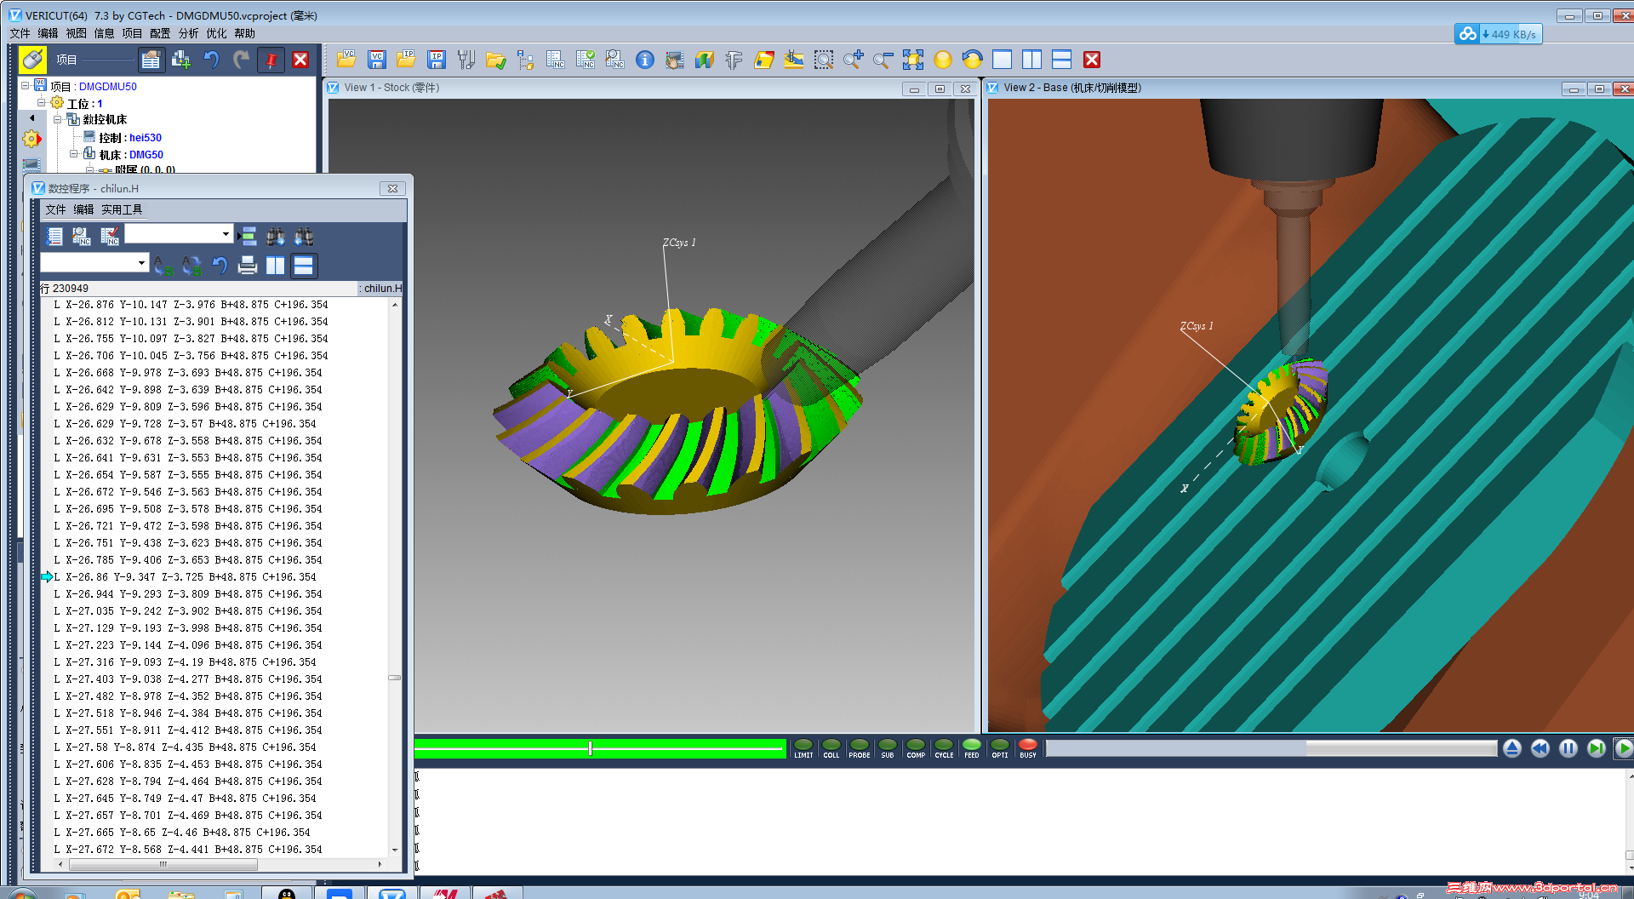Toggle the PROBE status light

860,748
